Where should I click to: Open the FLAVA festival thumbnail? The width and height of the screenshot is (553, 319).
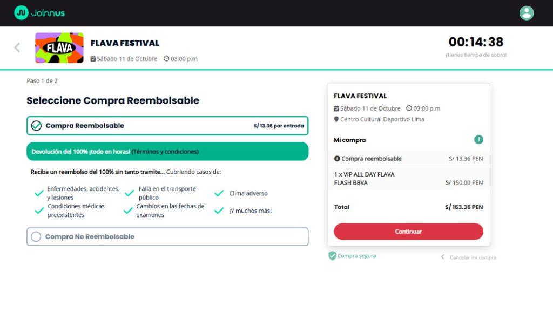(x=59, y=48)
